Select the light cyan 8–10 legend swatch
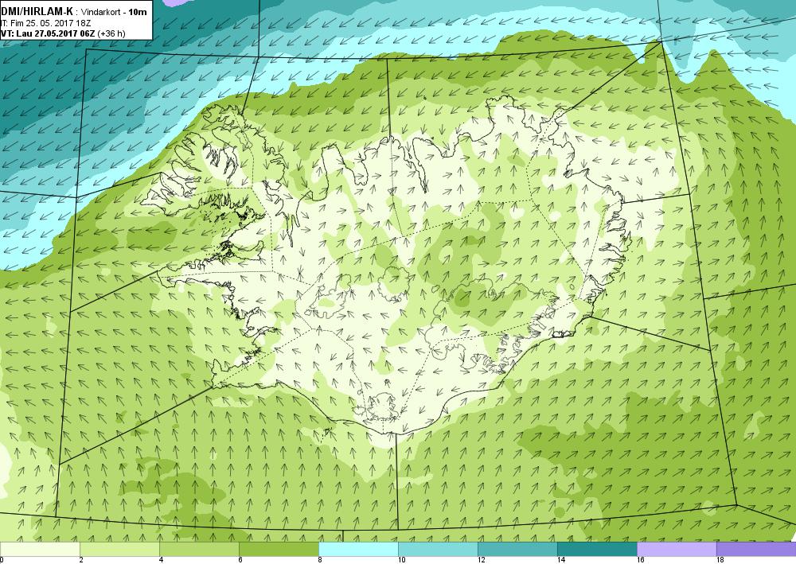796x564 pixels. [x=358, y=550]
